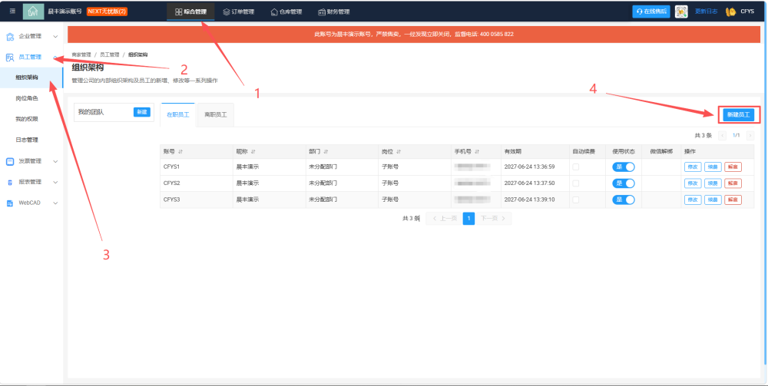Tick 自动续费 checkbox for CFYS3

pyautogui.click(x=575, y=200)
